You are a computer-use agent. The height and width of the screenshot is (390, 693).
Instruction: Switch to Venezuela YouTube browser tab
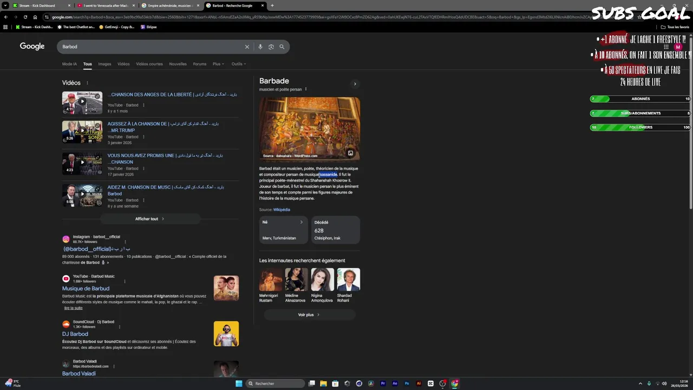106,5
